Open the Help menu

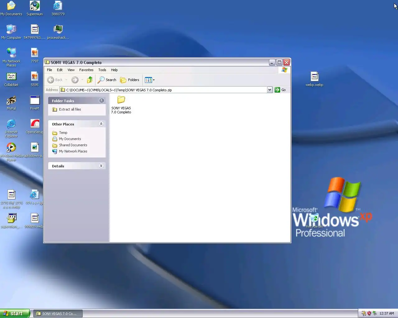(x=114, y=70)
